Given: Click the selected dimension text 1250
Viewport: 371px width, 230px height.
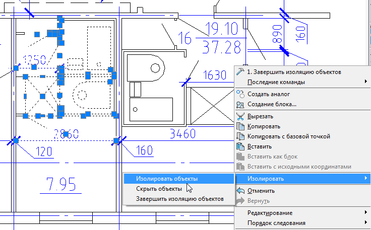Looking at the screenshot, I should (35, 60).
